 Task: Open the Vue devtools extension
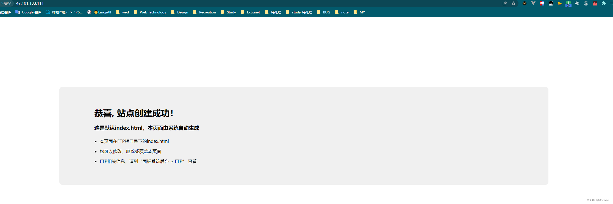[533, 3]
